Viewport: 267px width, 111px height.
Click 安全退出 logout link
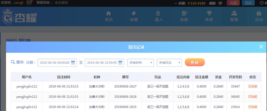point(61,3)
